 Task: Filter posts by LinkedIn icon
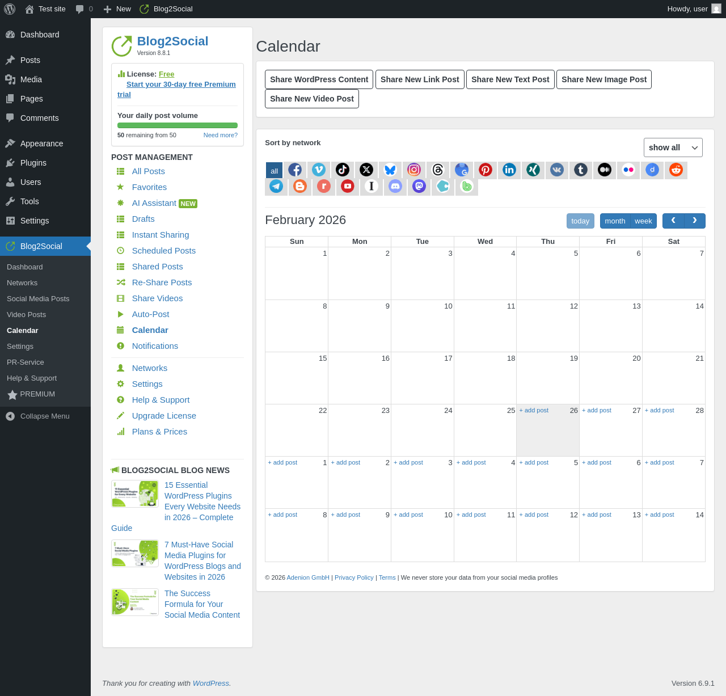[x=509, y=170]
